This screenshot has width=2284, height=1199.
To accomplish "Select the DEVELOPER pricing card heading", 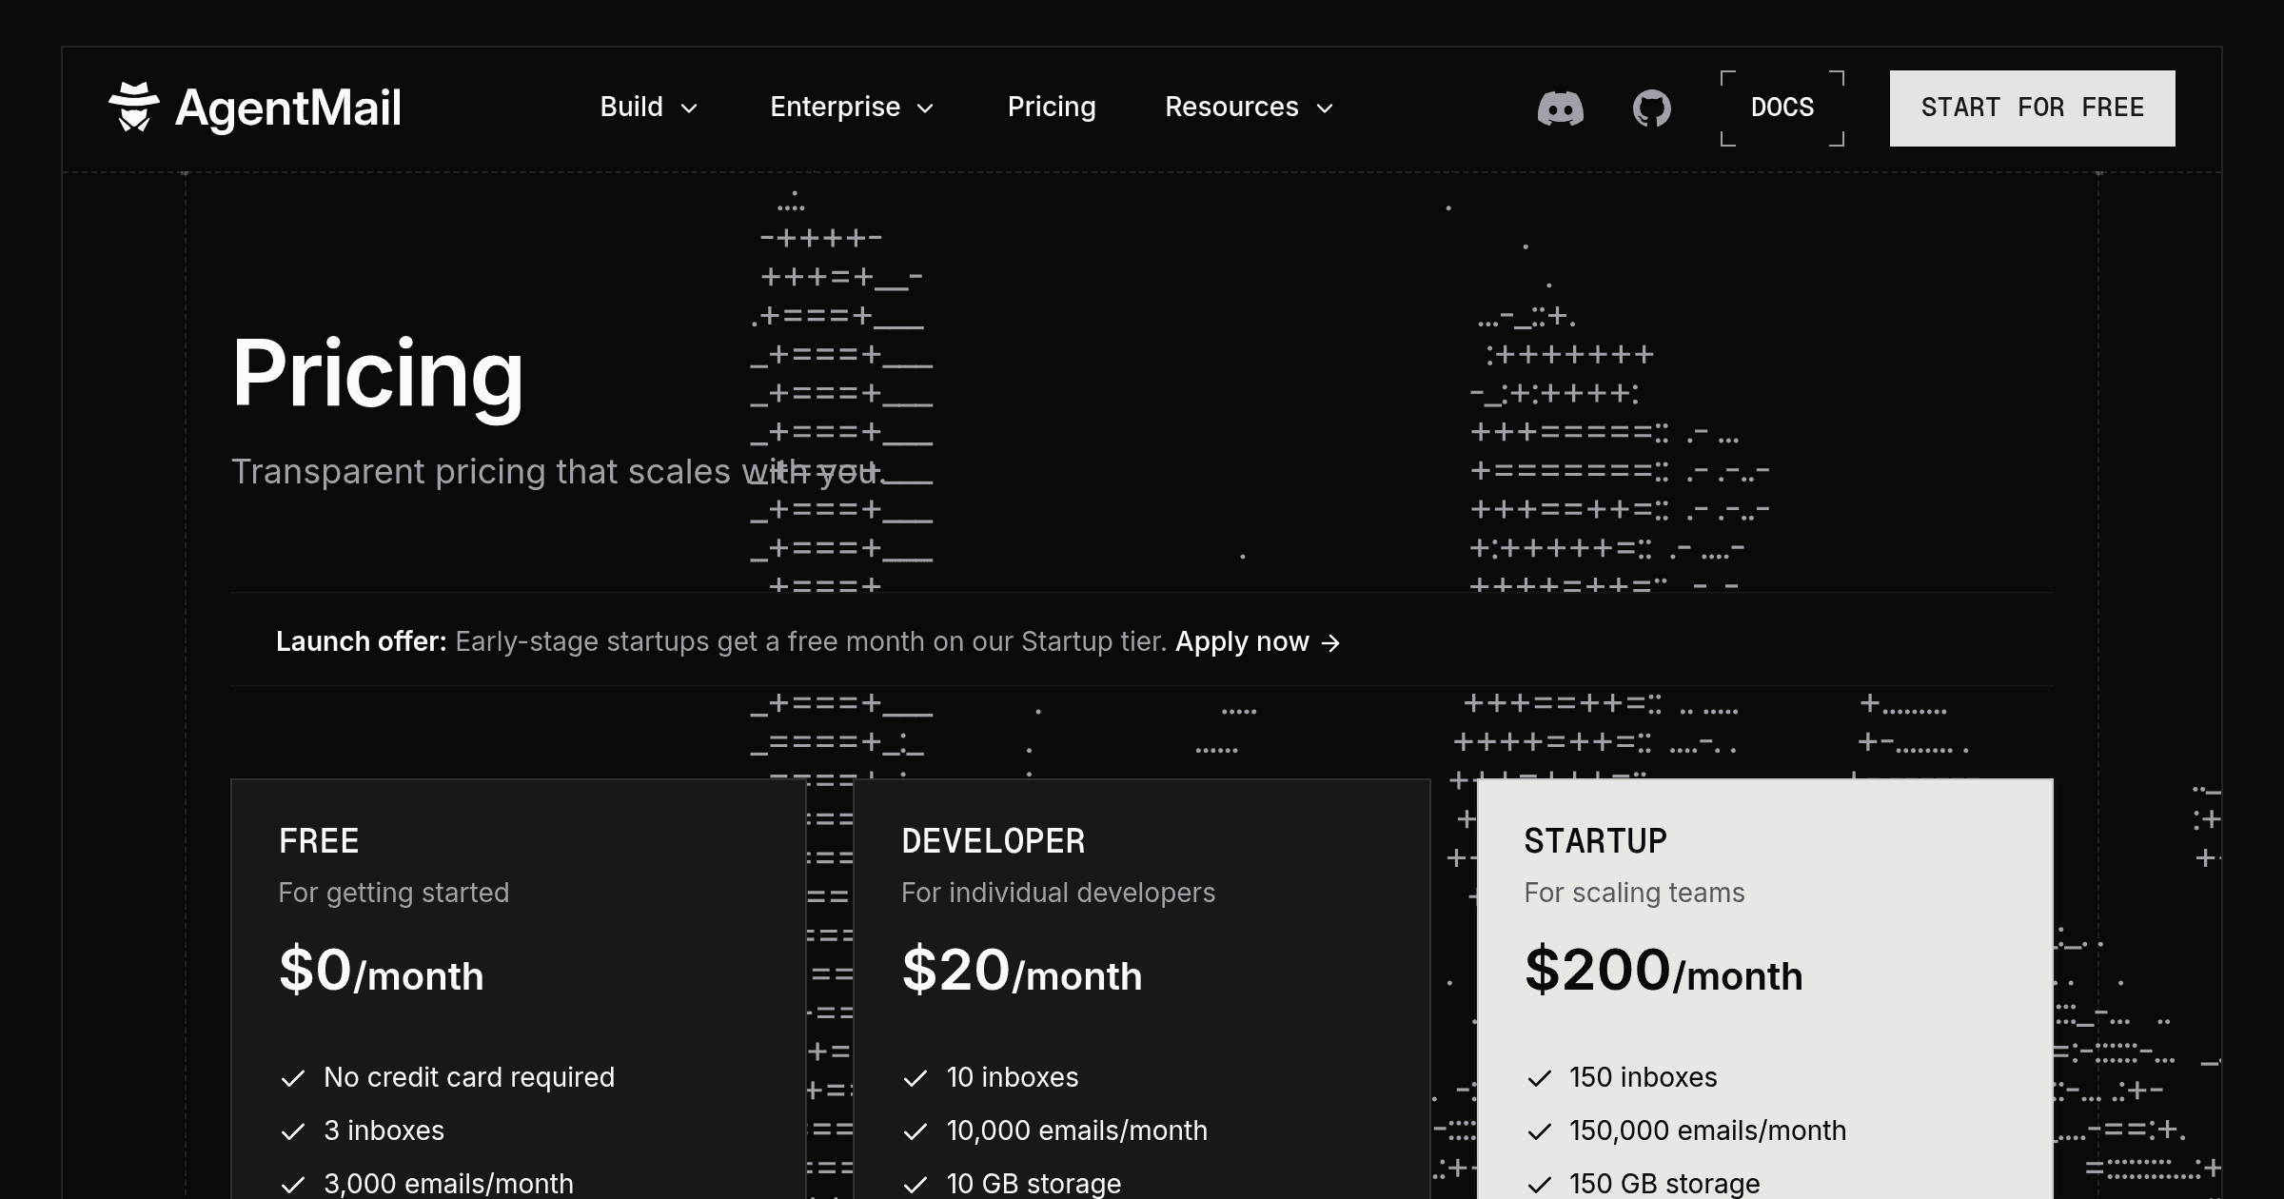I will coord(993,841).
